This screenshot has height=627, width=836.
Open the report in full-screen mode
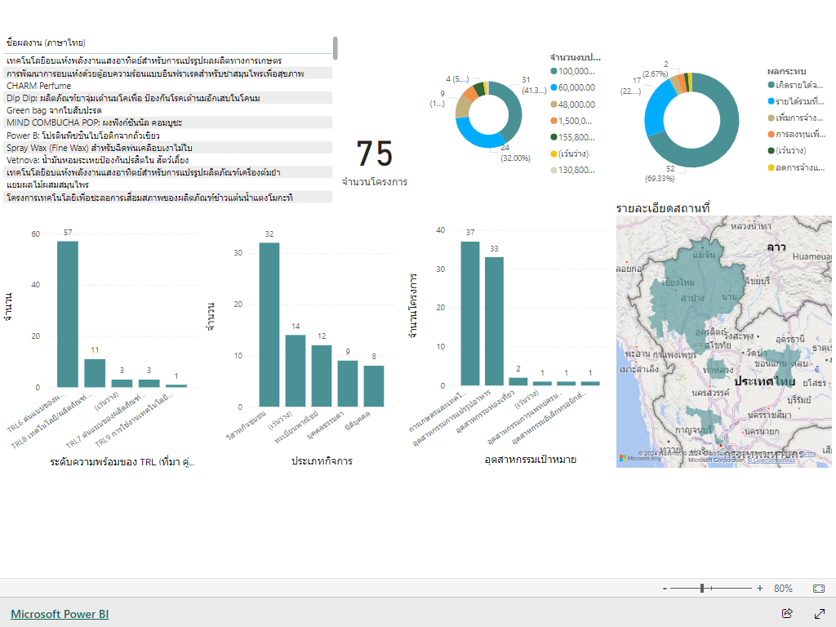(x=820, y=613)
